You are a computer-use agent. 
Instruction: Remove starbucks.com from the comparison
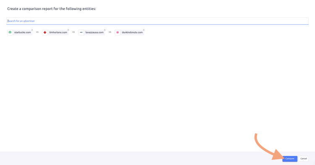pyautogui.click(x=32, y=30)
